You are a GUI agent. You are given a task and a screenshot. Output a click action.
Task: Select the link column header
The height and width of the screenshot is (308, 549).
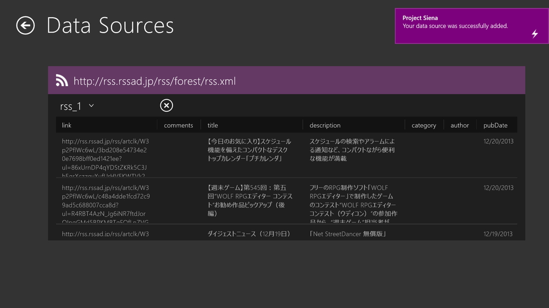click(x=68, y=125)
